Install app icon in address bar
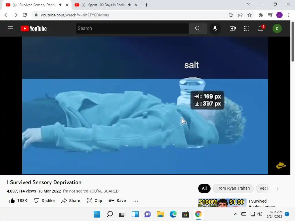295x221 pixels. 231,15
